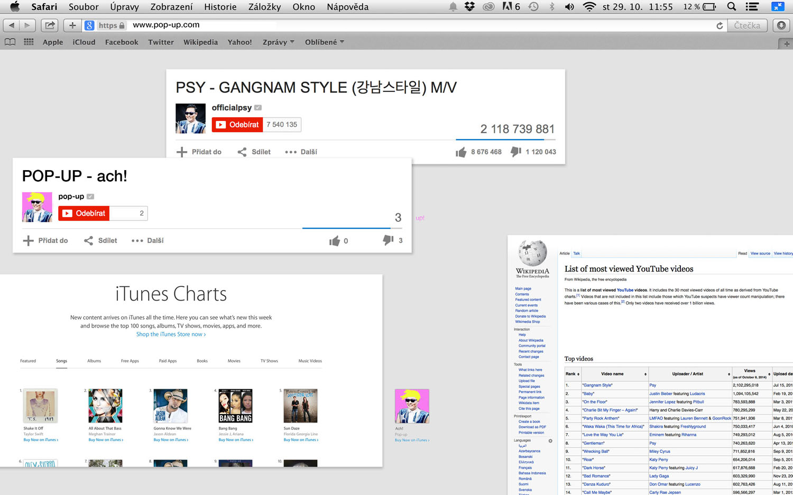
Task: Click POP-UP ach! like ratio bar
Action: pos(352,228)
